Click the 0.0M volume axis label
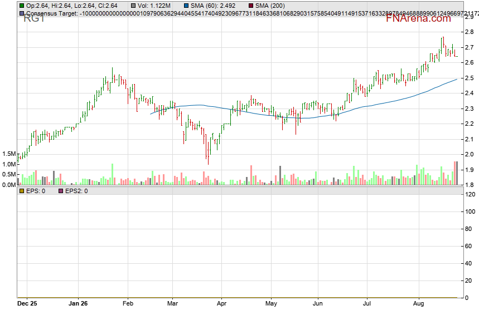The width and height of the screenshot is (479, 315). click(9, 185)
